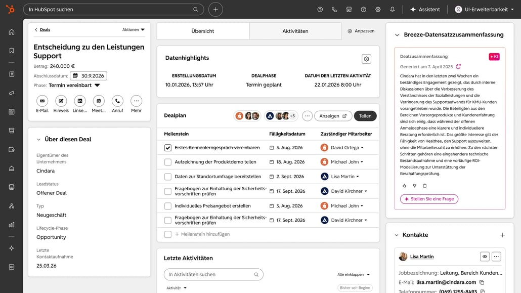Switch to the Aktivitäten tab

pyautogui.click(x=295, y=31)
